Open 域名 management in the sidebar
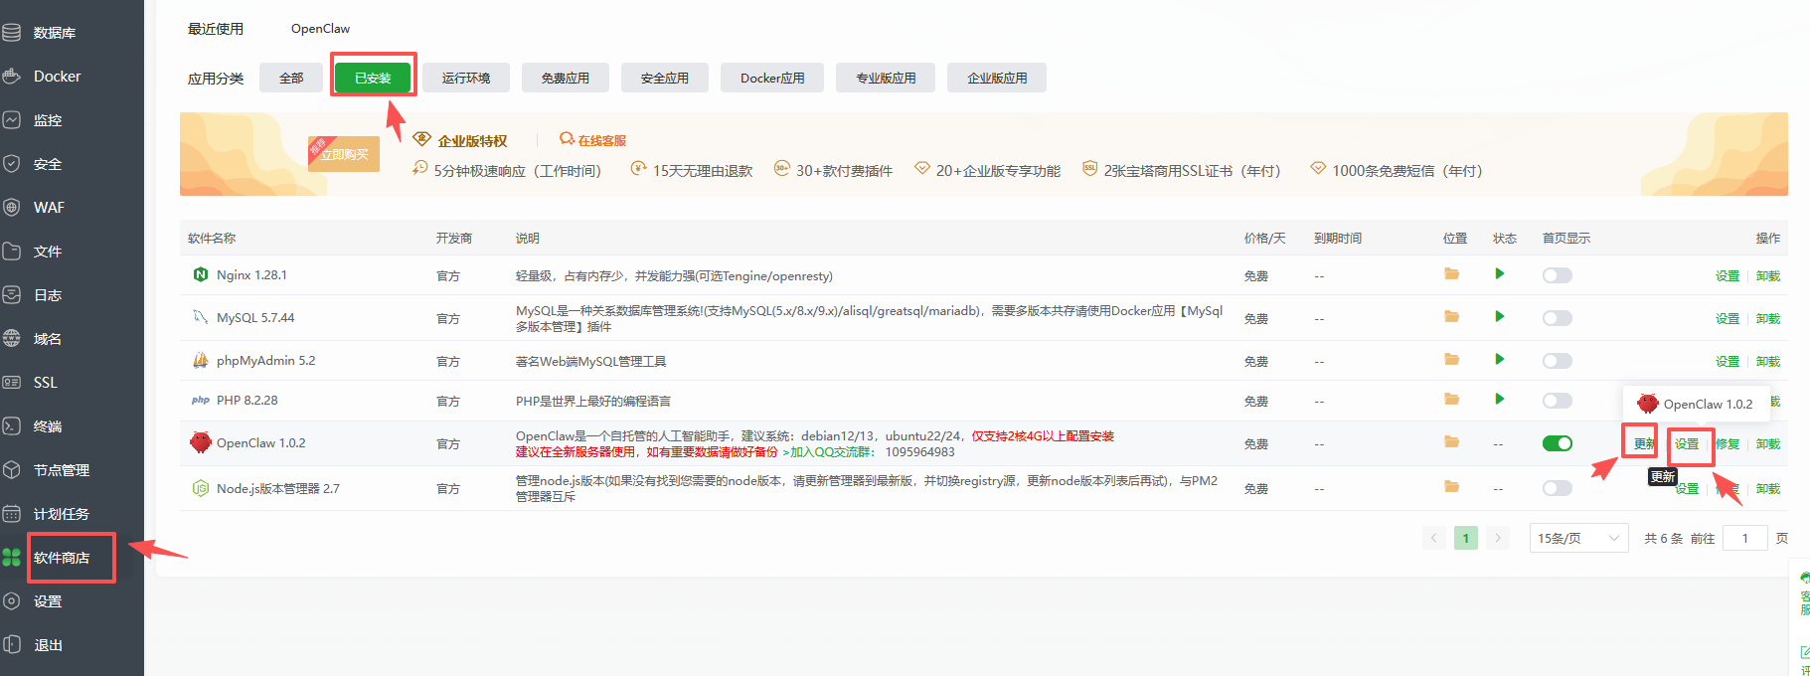This screenshot has height=676, width=1810. click(47, 339)
